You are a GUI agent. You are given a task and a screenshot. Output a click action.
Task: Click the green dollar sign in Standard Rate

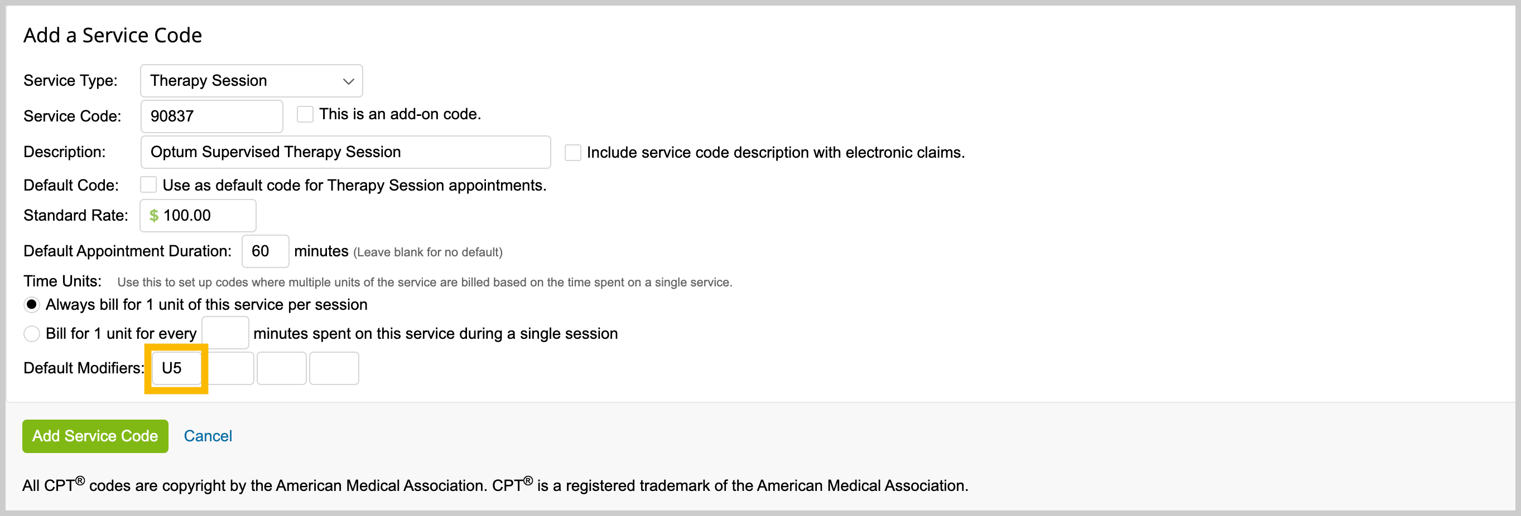154,216
